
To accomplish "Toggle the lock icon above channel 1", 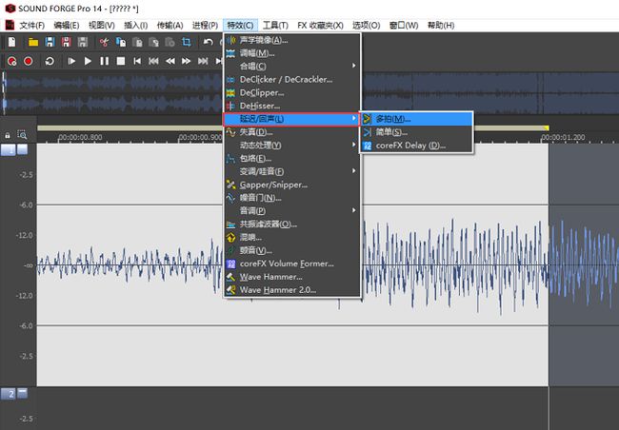I will click(9, 135).
